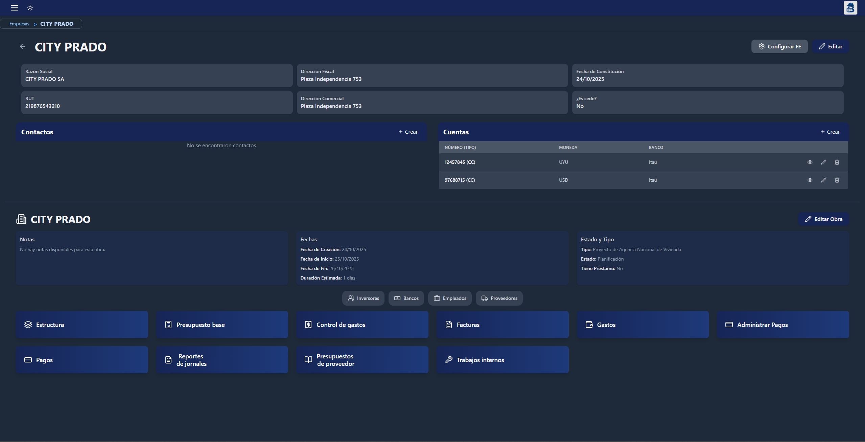The height and width of the screenshot is (442, 865).
Task: Open the Proveedores tab
Action: 499,298
